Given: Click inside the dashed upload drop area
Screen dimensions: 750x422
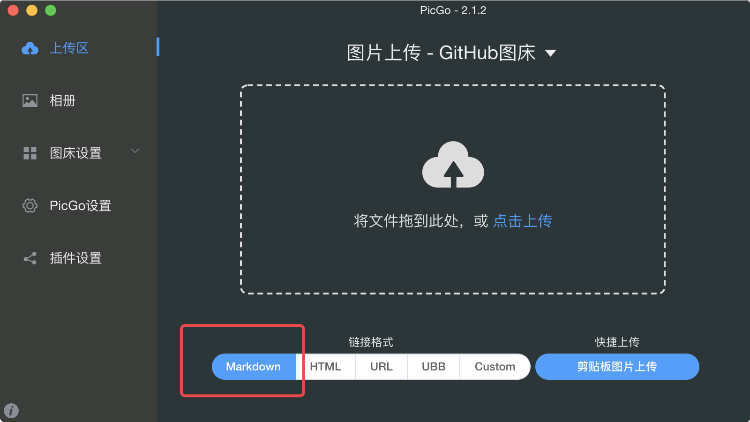Looking at the screenshot, I should pos(453,190).
